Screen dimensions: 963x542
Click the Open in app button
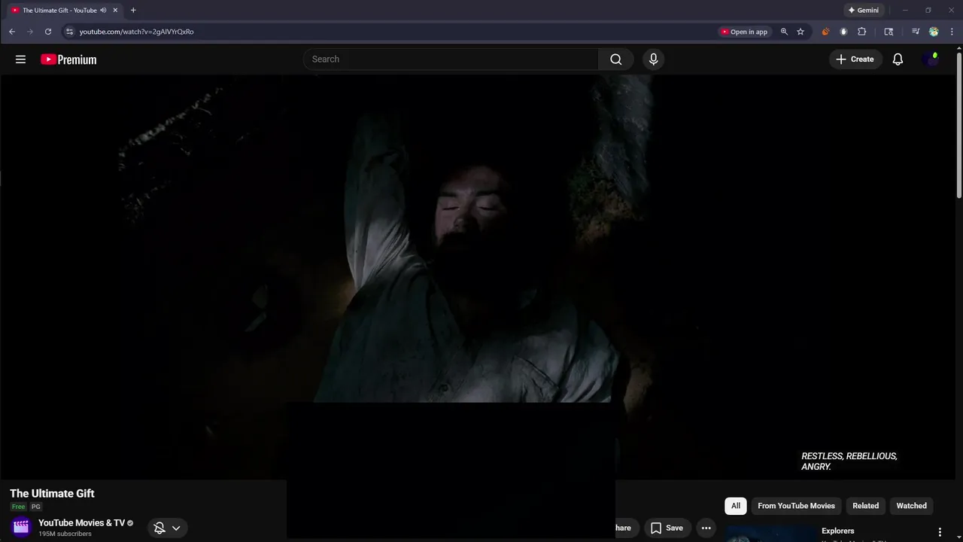[x=744, y=32]
